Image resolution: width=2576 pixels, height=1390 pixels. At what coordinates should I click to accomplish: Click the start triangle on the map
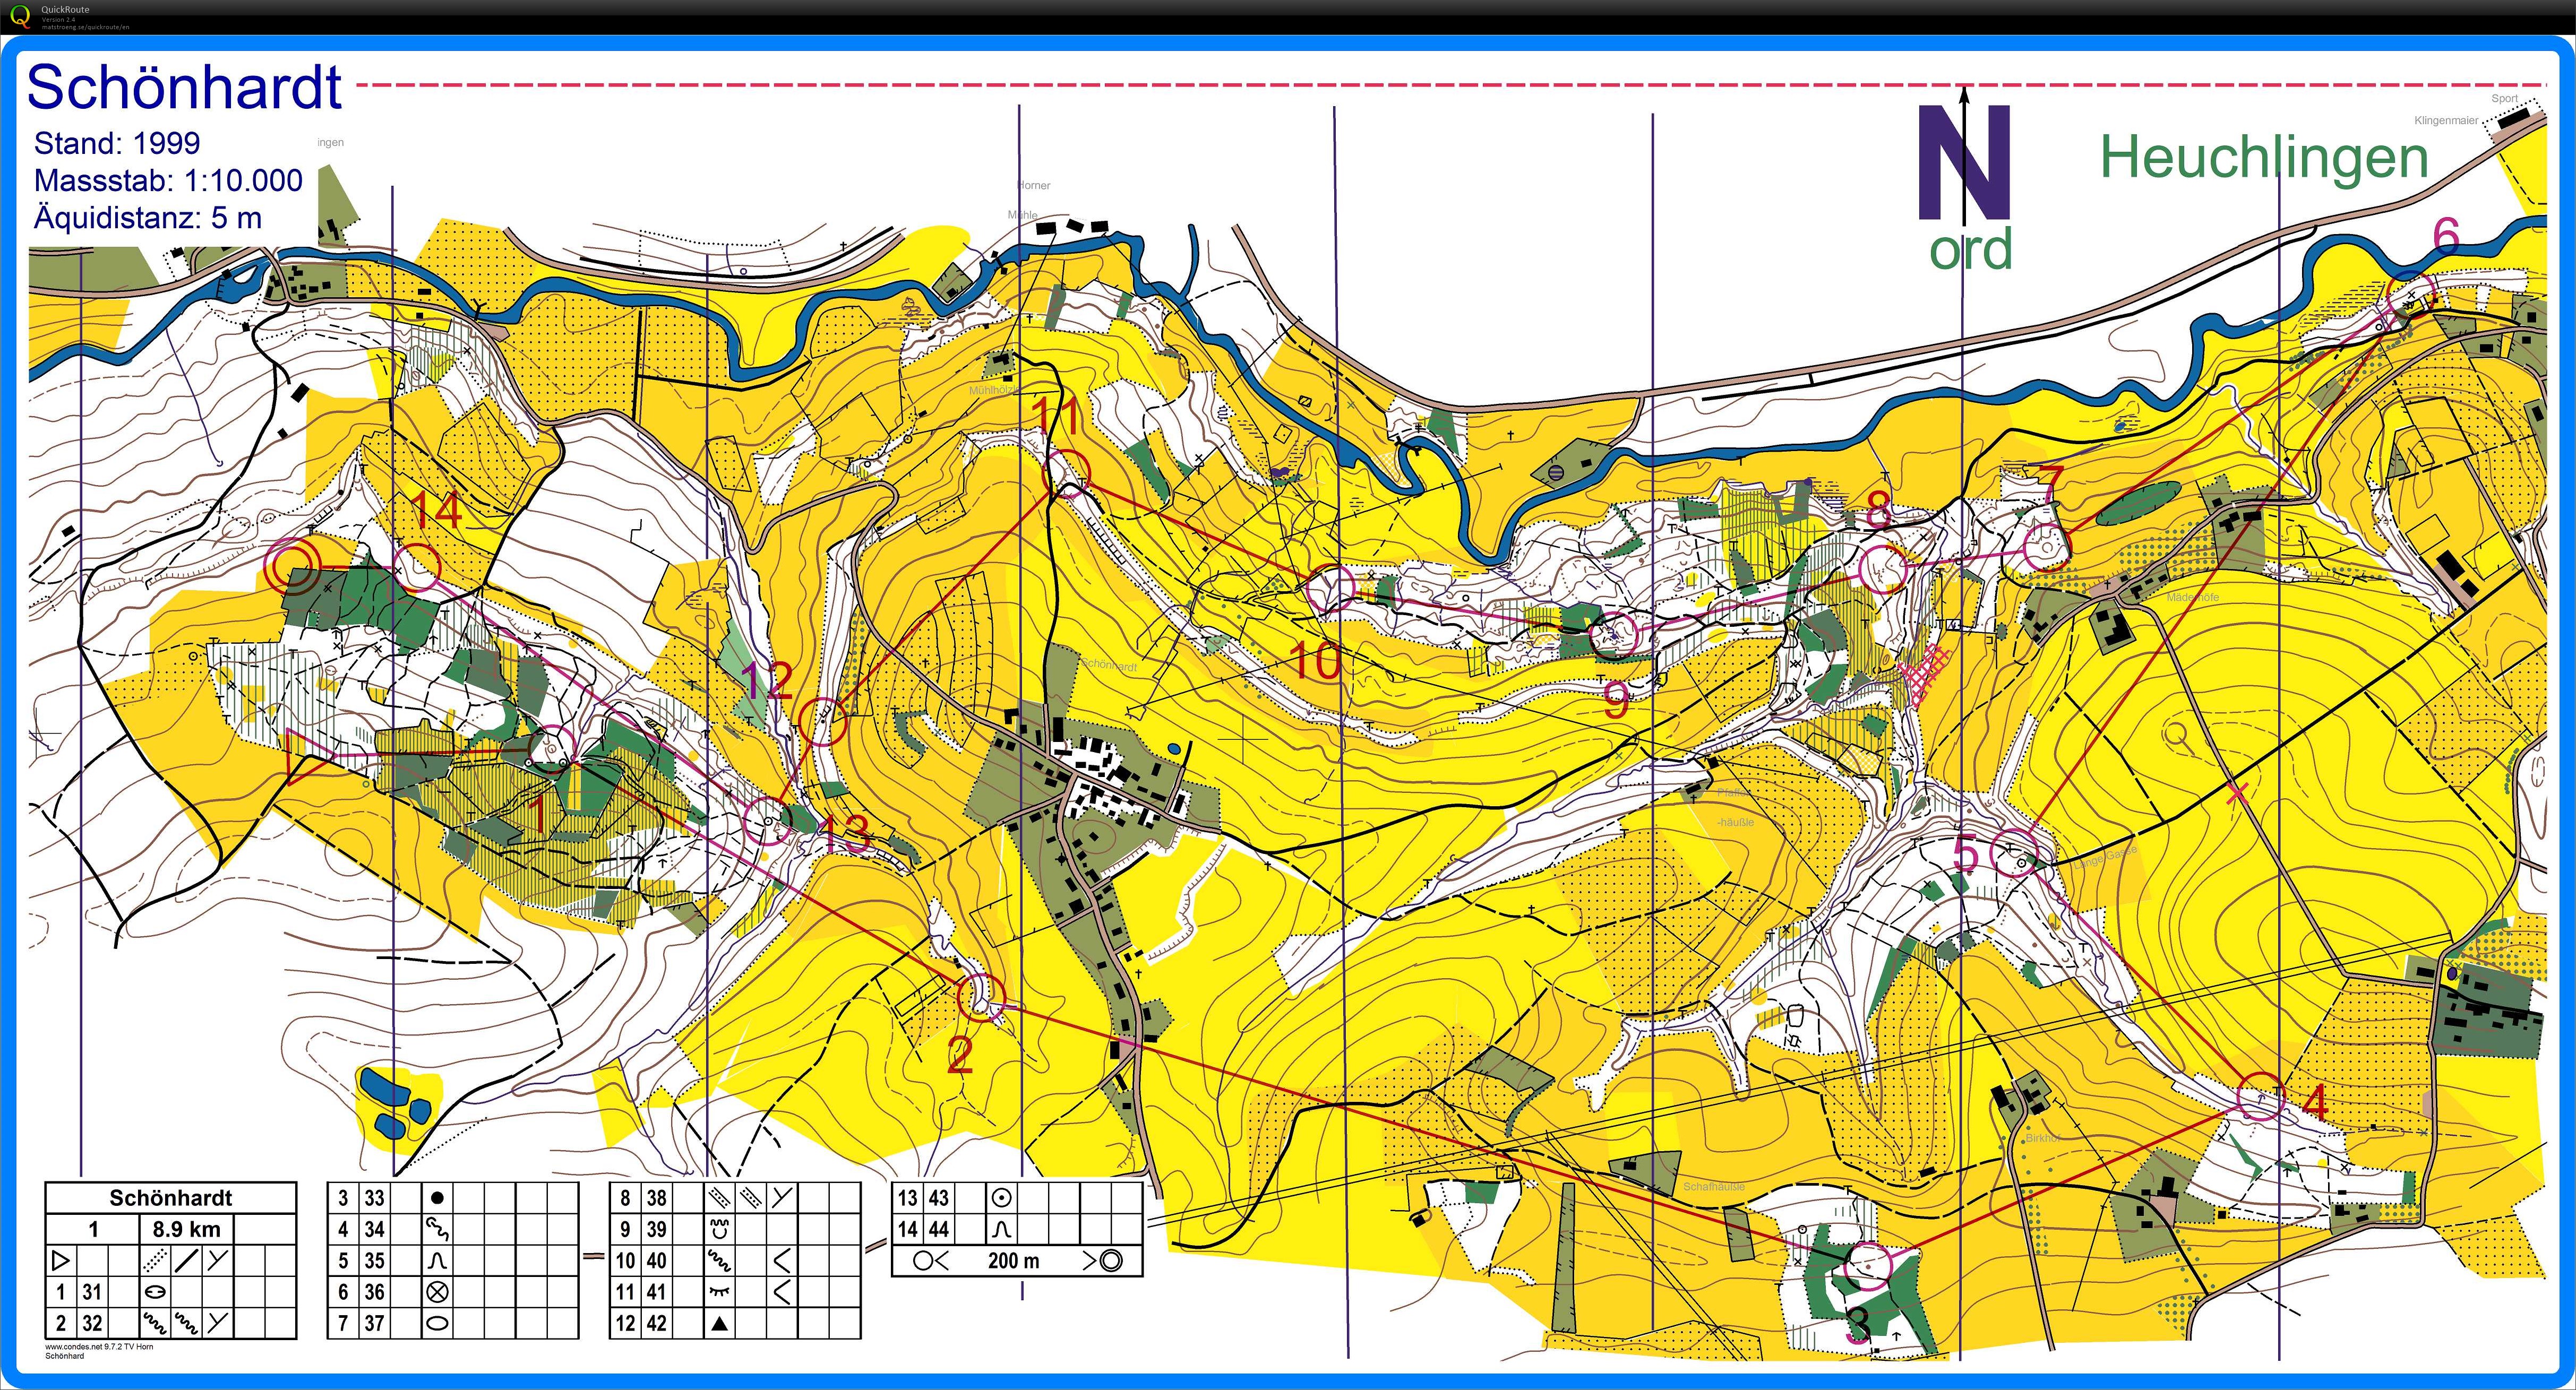(303, 756)
